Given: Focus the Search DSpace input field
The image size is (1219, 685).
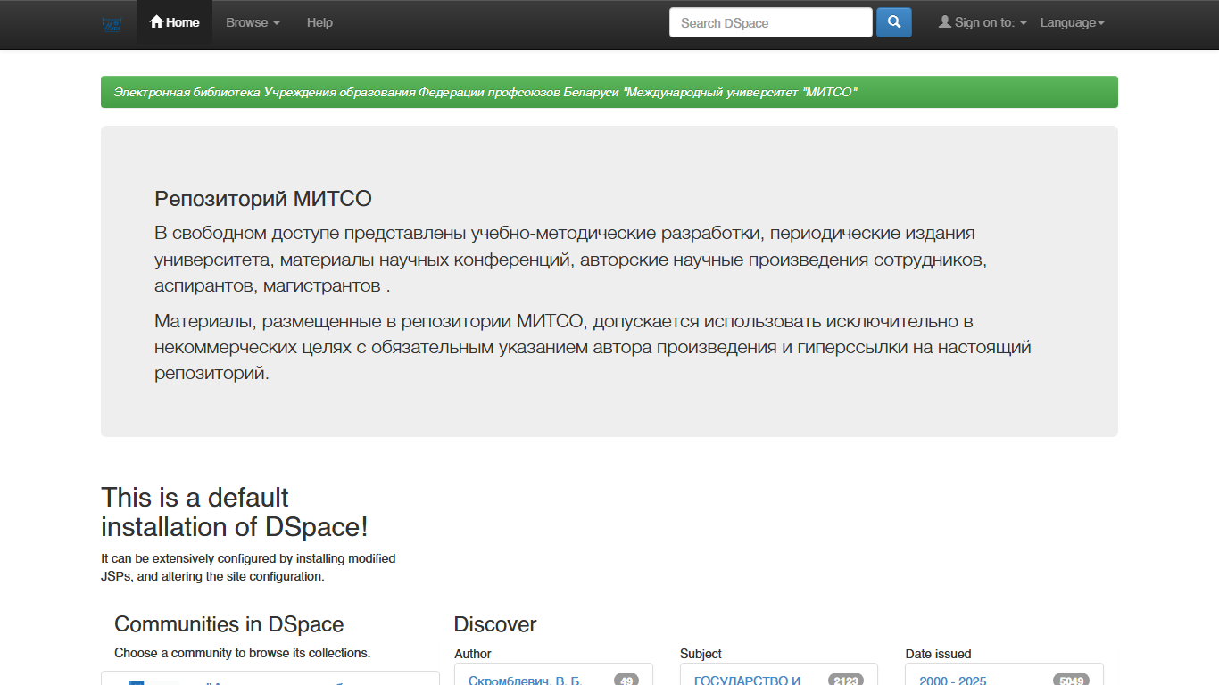Looking at the screenshot, I should [x=771, y=22].
